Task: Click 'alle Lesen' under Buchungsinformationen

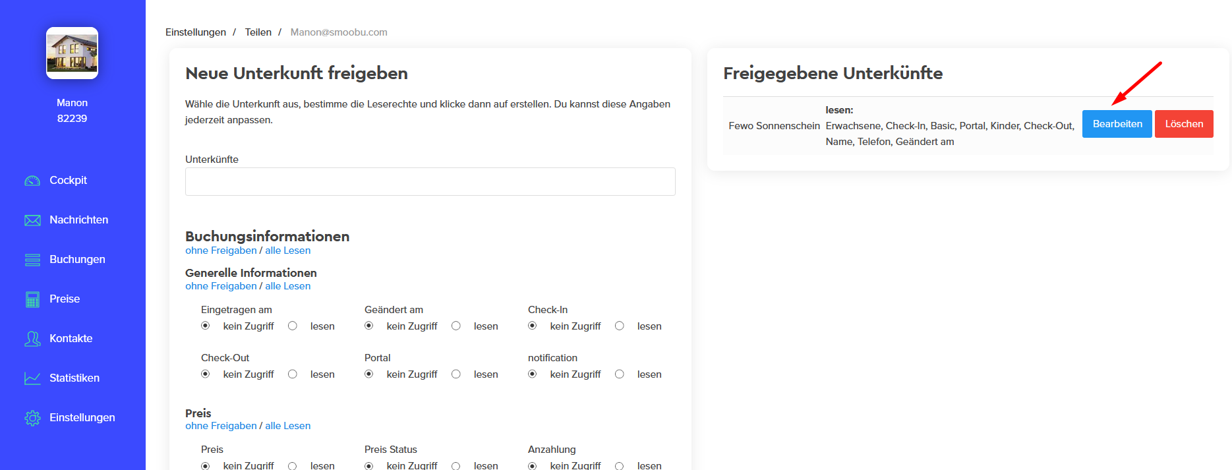Action: (288, 250)
